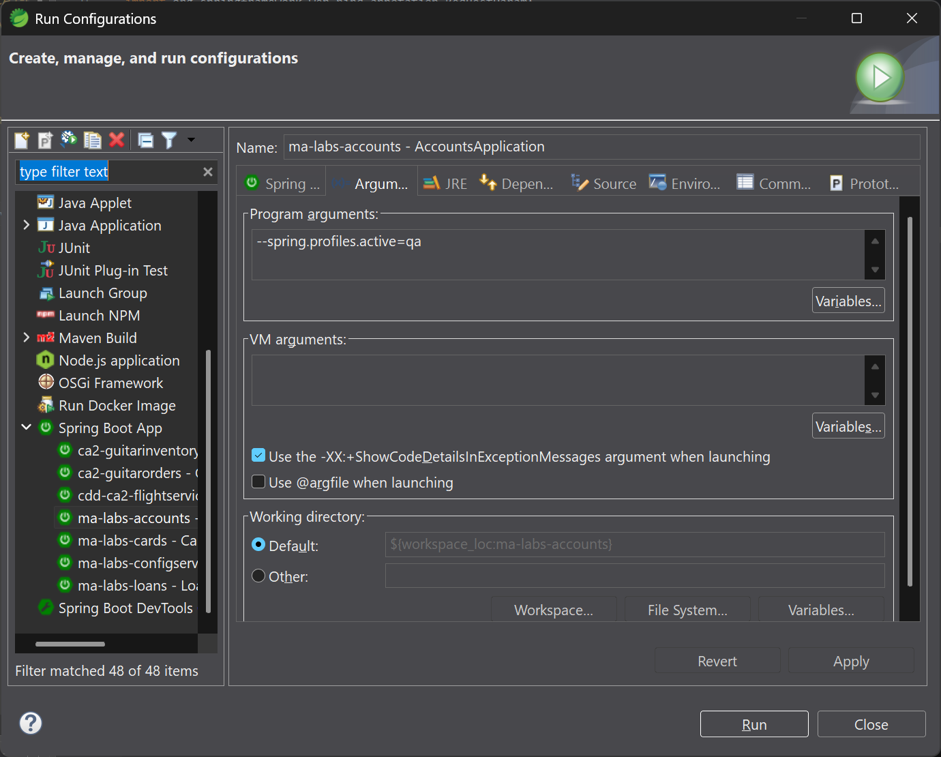The height and width of the screenshot is (757, 941).
Task: Switch to the Spring Boot tab
Action: tap(282, 183)
